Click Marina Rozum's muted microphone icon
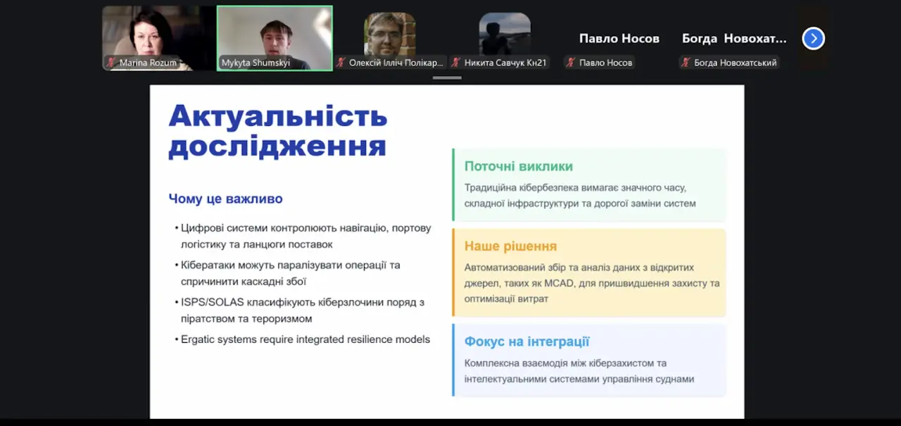Screen dimensions: 901x426 (111, 63)
